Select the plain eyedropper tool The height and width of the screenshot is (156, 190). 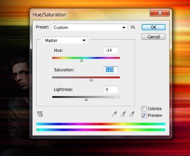click(x=114, y=114)
